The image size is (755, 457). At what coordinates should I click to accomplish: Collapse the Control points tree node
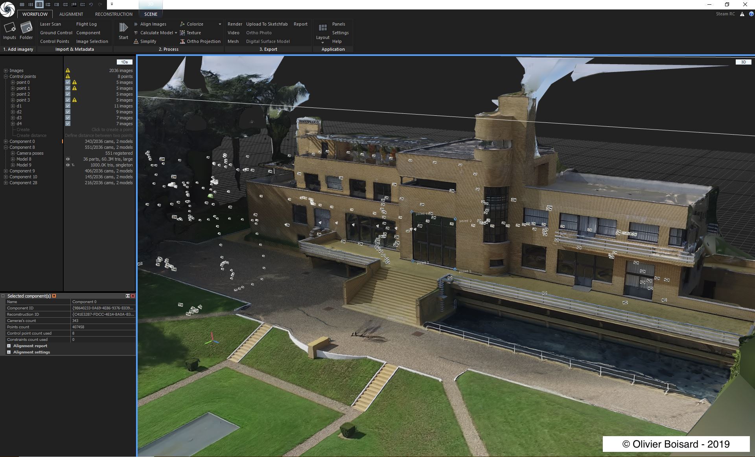[x=6, y=76]
